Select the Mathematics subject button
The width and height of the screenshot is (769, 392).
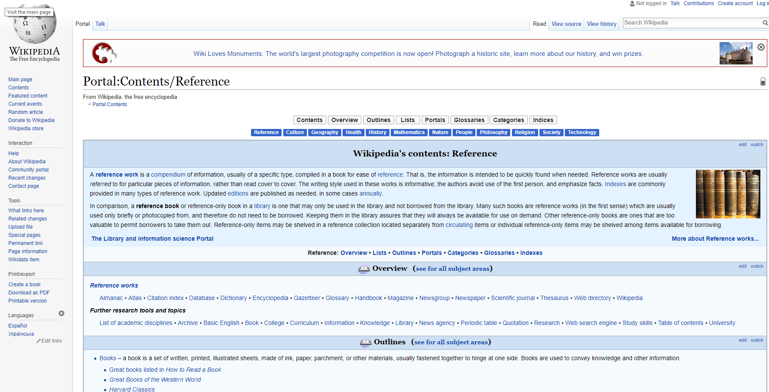point(409,132)
